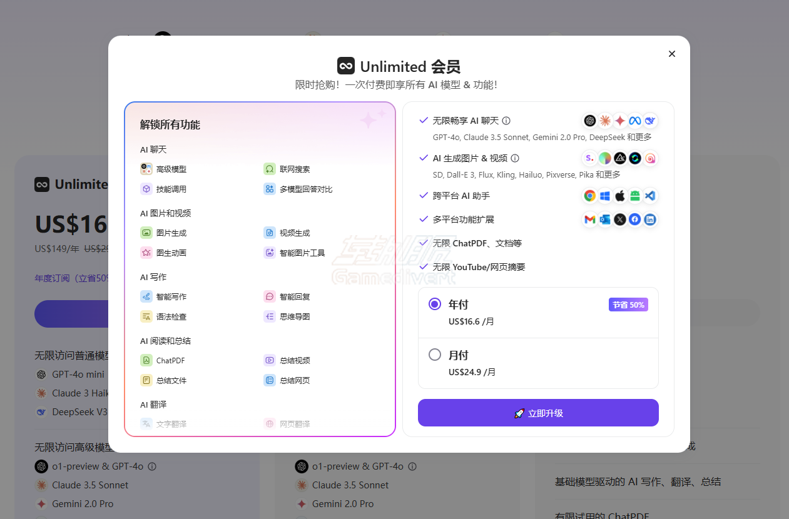This screenshot has height=519, width=789.
Task: Close the Unlimited 会员 dialog
Action: click(x=672, y=54)
